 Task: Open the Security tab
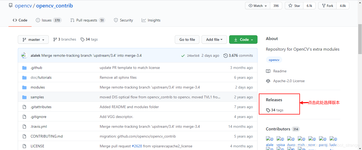click(x=123, y=20)
